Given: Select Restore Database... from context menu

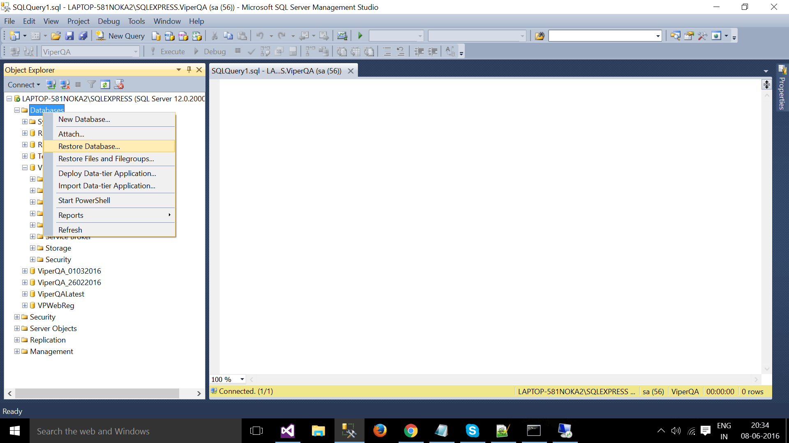Looking at the screenshot, I should click(x=89, y=146).
